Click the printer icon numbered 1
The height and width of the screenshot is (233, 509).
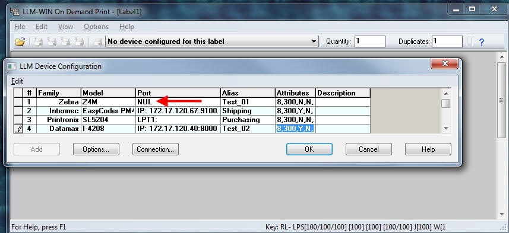coord(39,42)
